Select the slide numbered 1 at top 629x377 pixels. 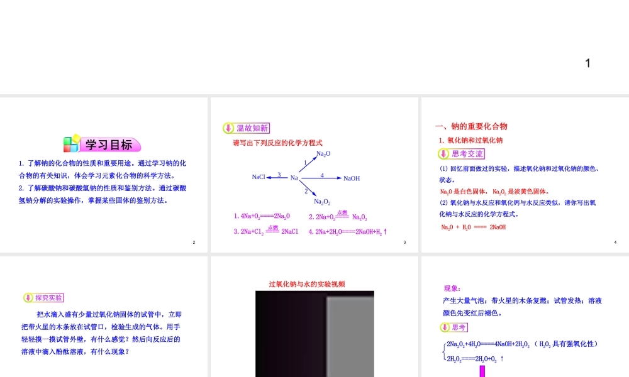[x=314, y=47]
